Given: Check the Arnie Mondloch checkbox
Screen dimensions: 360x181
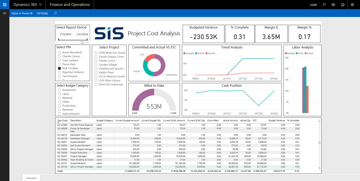Looking at the screenshot, I should 59,52.
